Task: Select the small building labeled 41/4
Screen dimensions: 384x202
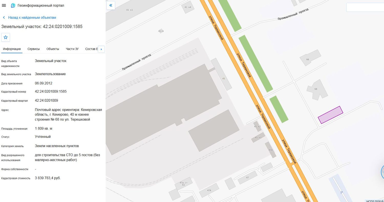Action: tap(161, 31)
